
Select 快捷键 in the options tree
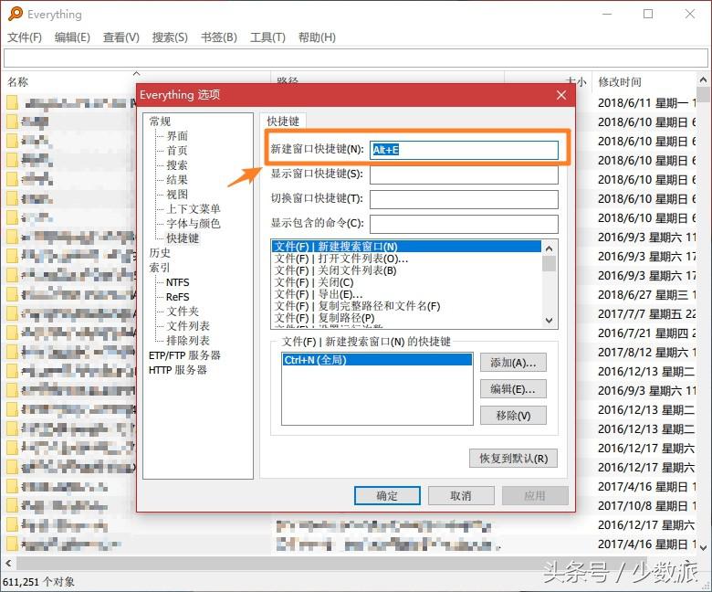[x=183, y=238]
